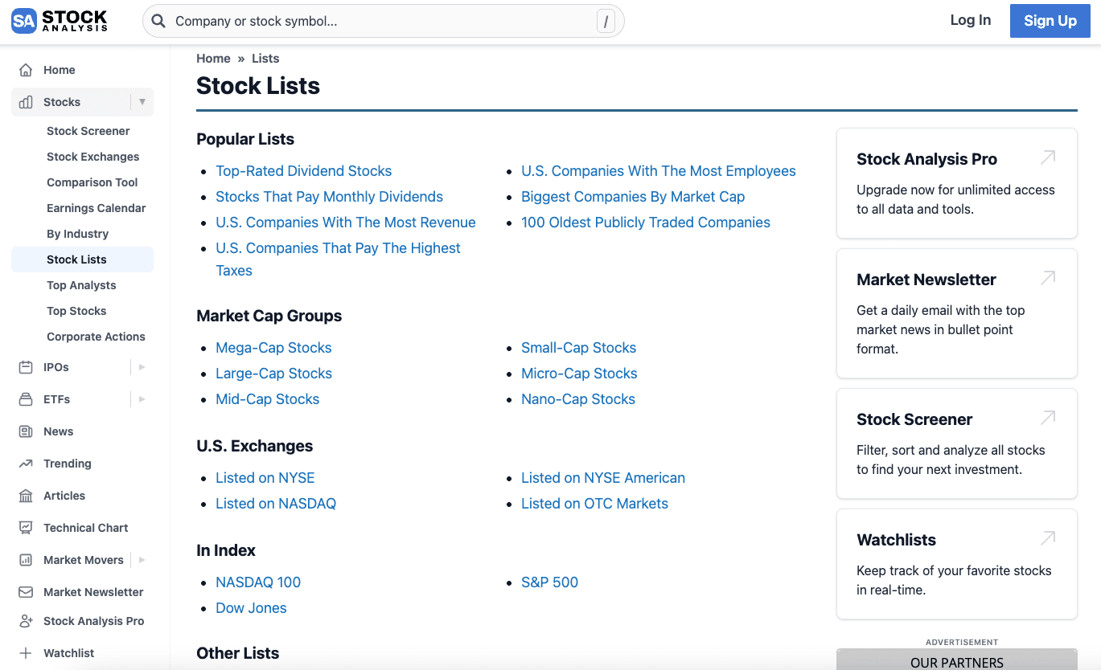This screenshot has width=1101, height=670.
Task: Open the Market Newsletter envelope icon
Action: [x=24, y=592]
